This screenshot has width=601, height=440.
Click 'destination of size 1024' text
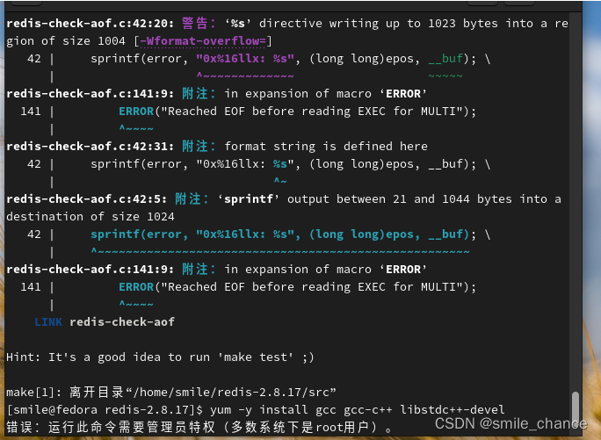[x=91, y=217]
